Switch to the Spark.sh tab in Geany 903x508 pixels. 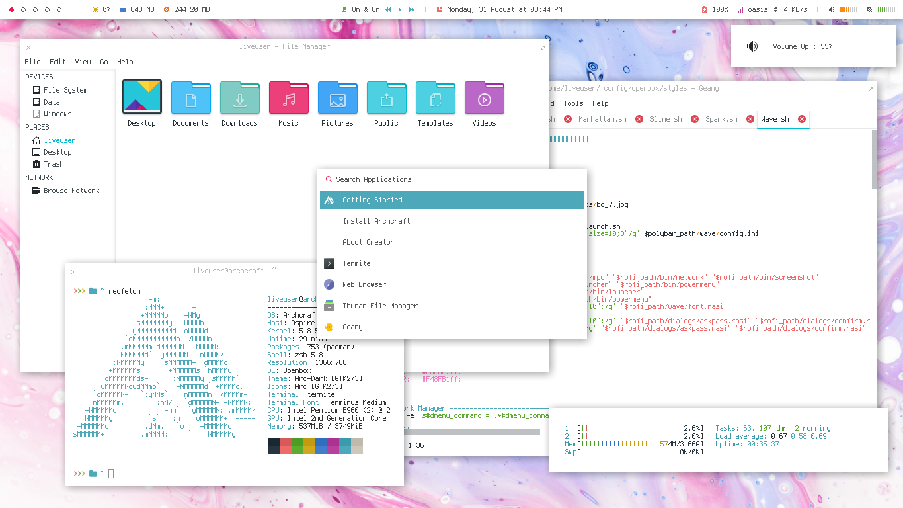721,119
